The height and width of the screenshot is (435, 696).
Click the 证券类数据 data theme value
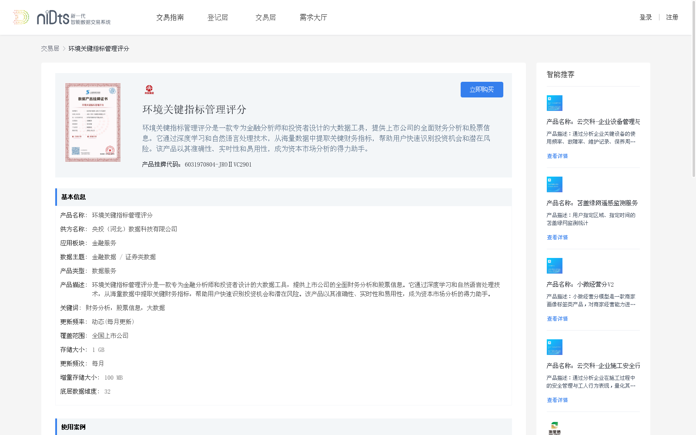pyautogui.click(x=141, y=257)
